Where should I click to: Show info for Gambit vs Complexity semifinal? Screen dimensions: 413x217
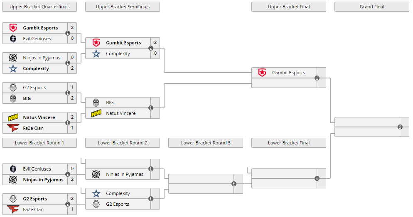coord(151,48)
